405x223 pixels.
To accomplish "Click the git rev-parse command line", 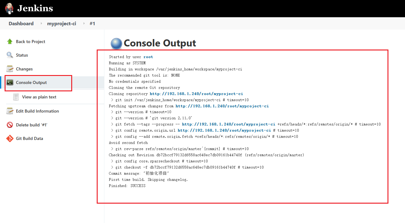I will point(180,149).
